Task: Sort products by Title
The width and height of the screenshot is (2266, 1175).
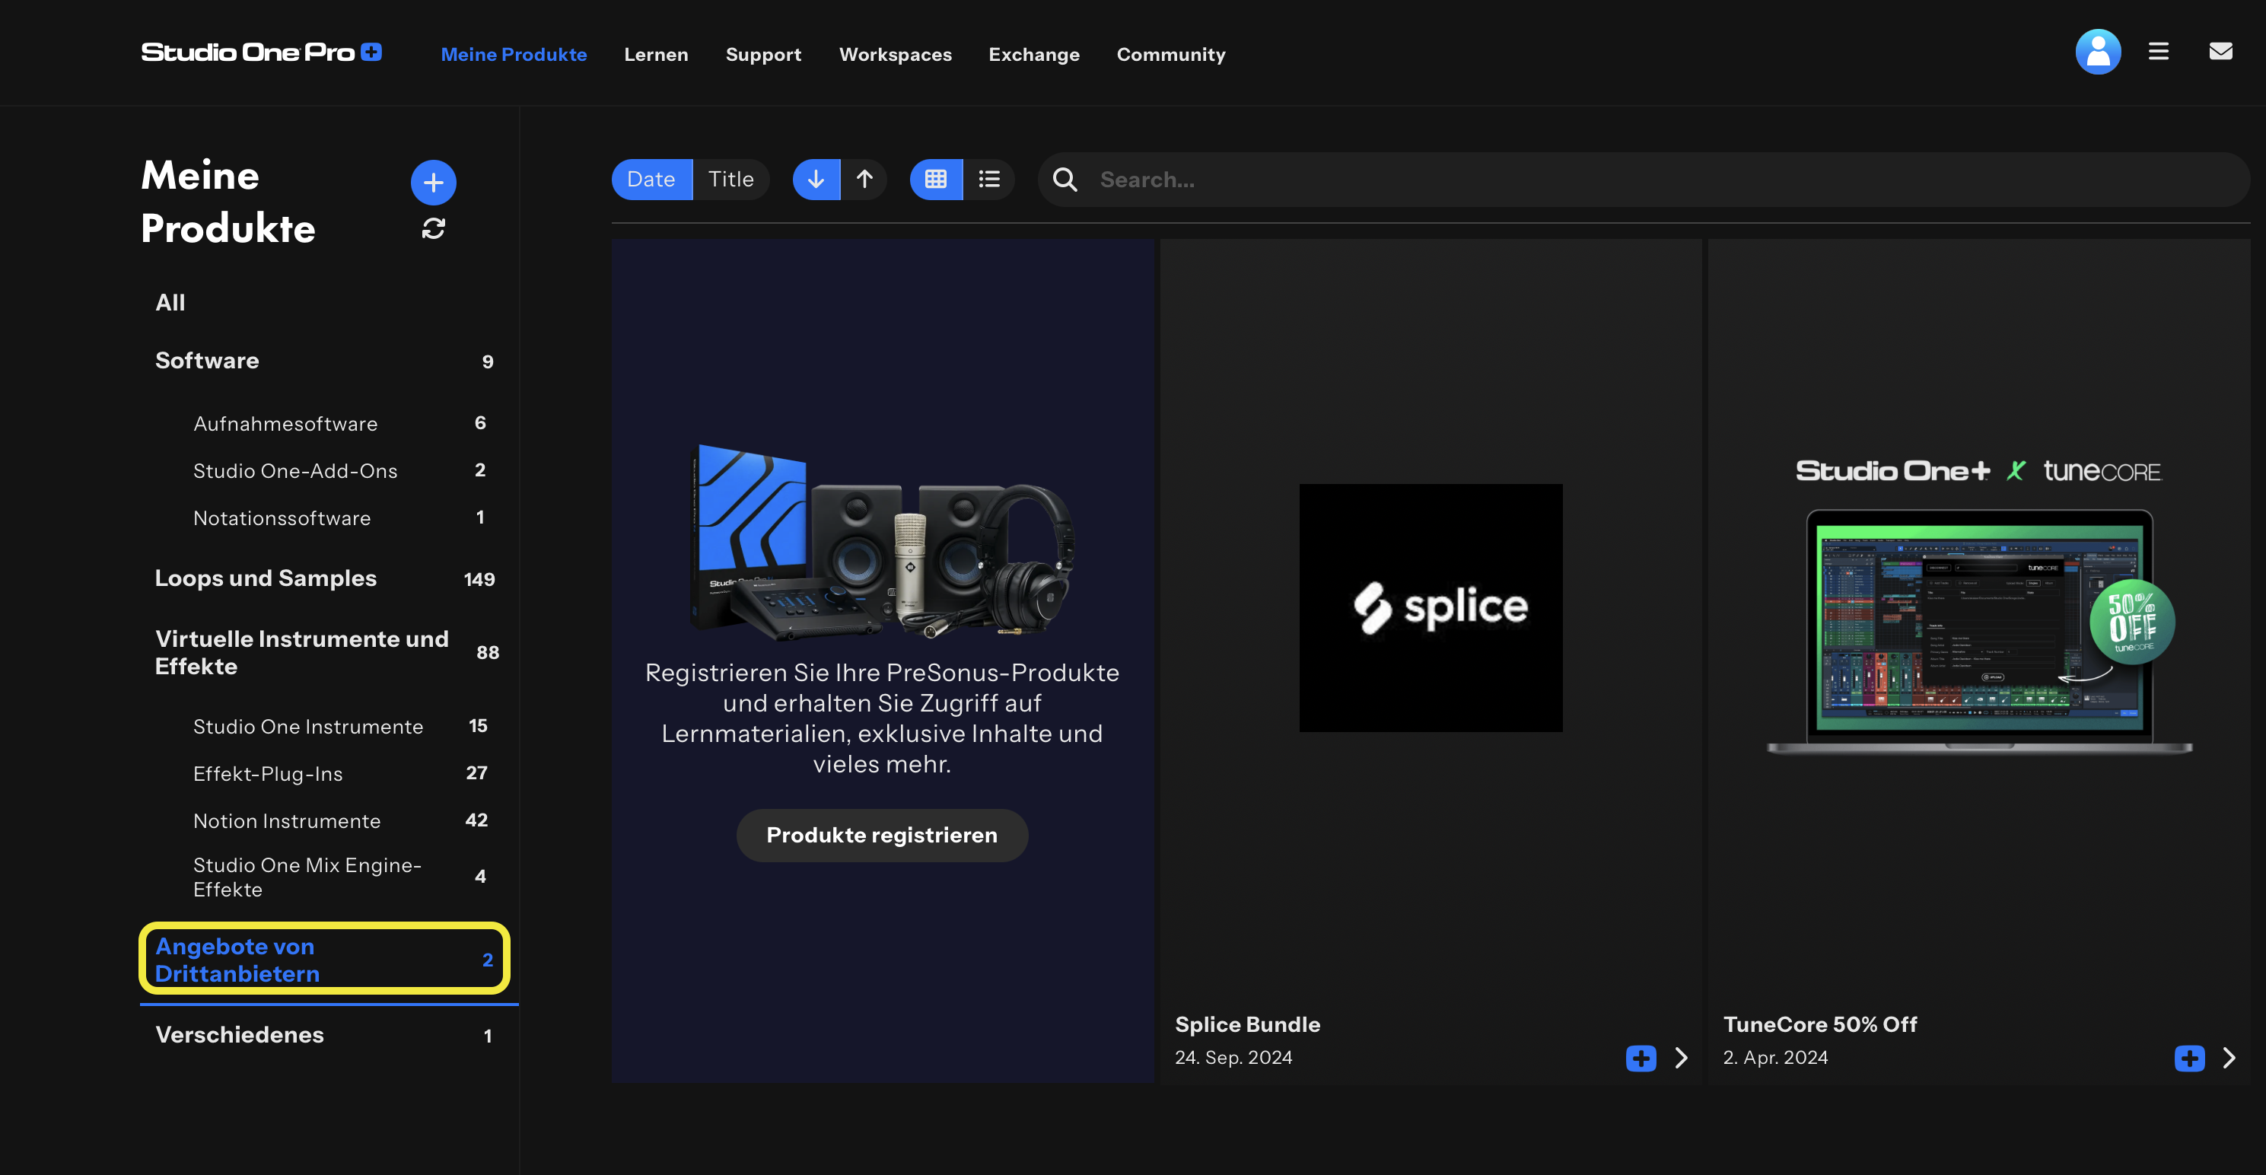Action: click(730, 180)
